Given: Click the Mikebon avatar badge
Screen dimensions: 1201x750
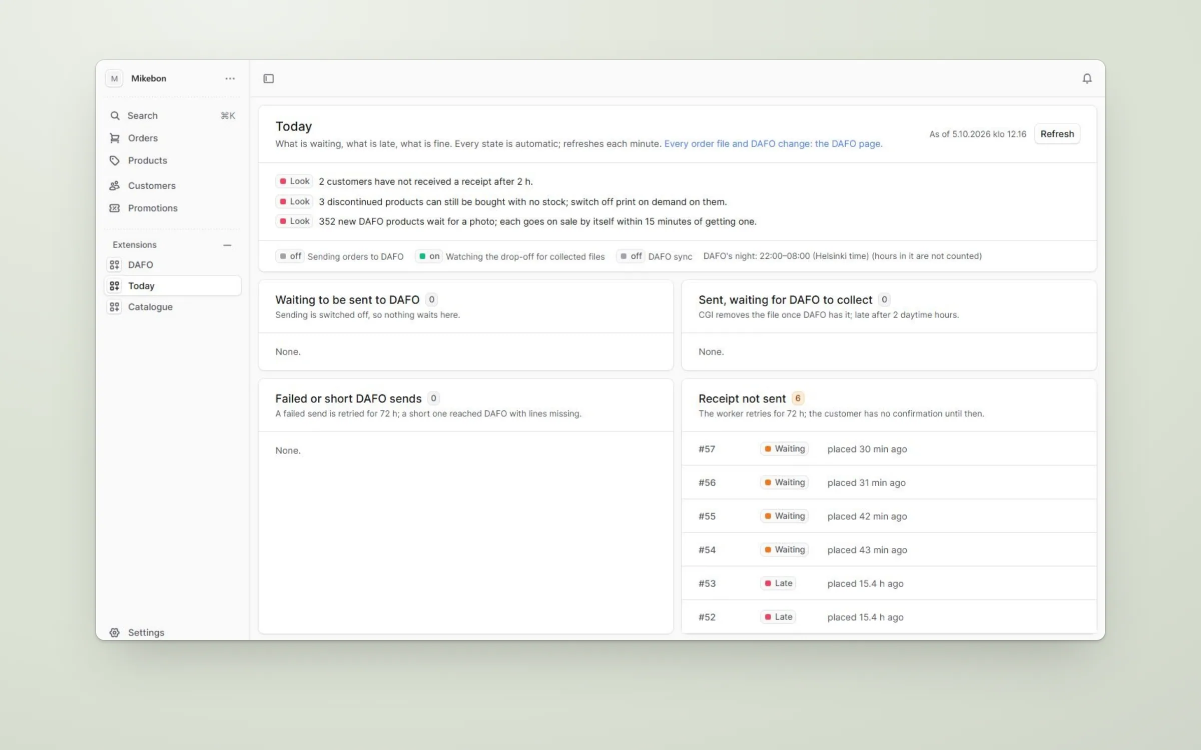Looking at the screenshot, I should click(114, 78).
